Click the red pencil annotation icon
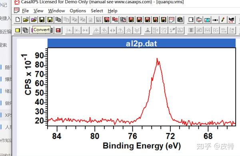This screenshot has width=240, height=156. (223, 20)
